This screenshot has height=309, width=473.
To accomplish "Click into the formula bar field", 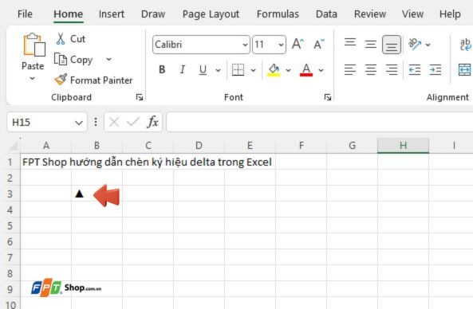I will coord(319,122).
